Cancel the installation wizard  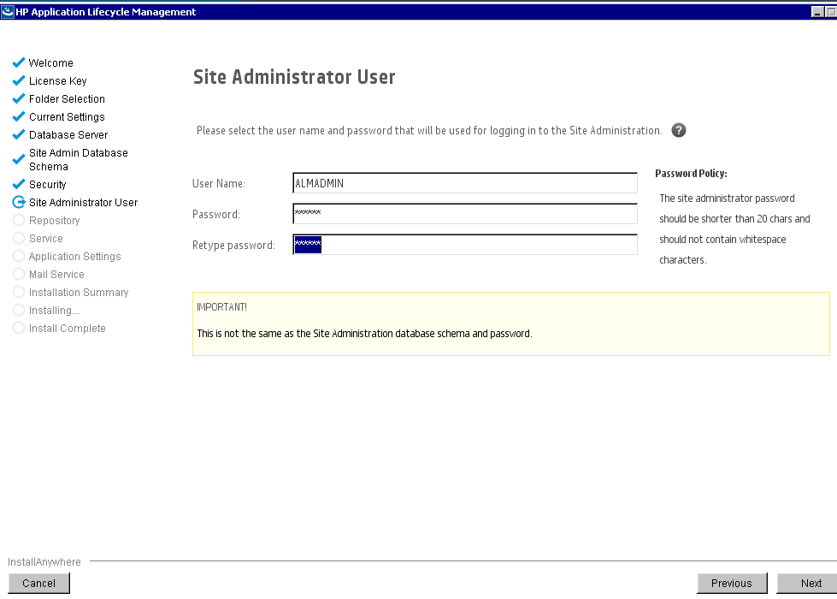pos(39,583)
